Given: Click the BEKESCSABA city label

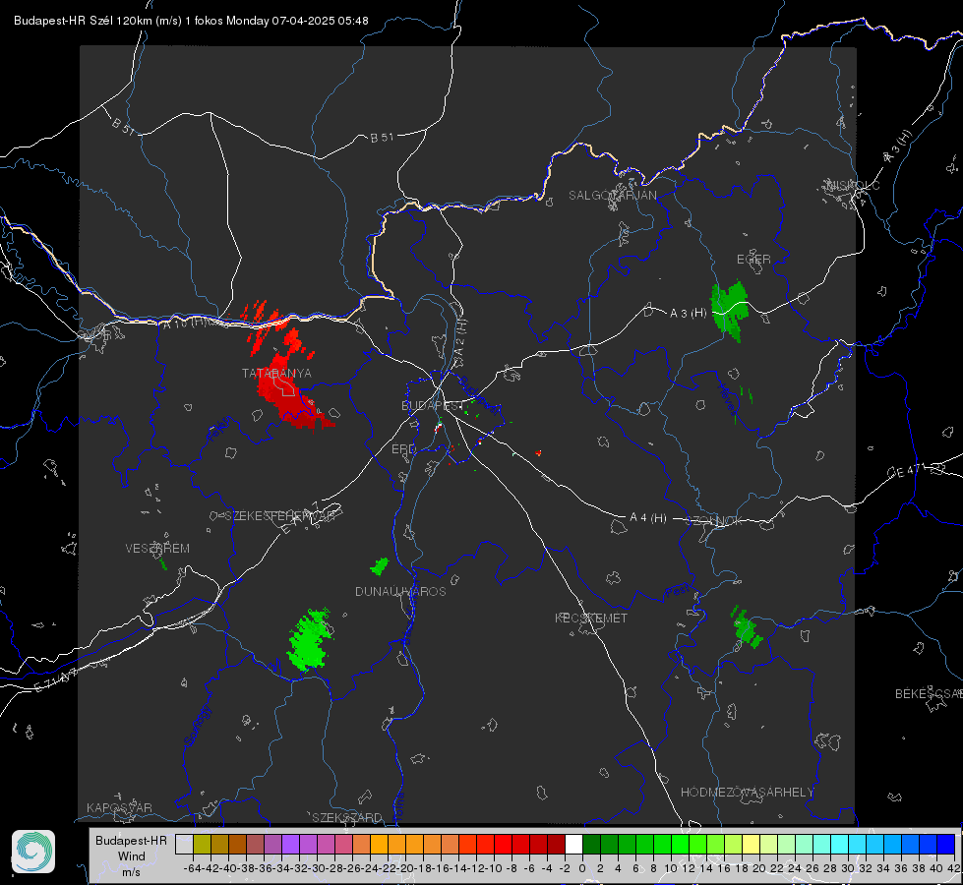Looking at the screenshot, I should pos(929,693).
